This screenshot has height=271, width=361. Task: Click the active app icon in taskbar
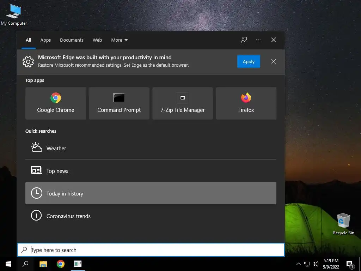(78, 264)
